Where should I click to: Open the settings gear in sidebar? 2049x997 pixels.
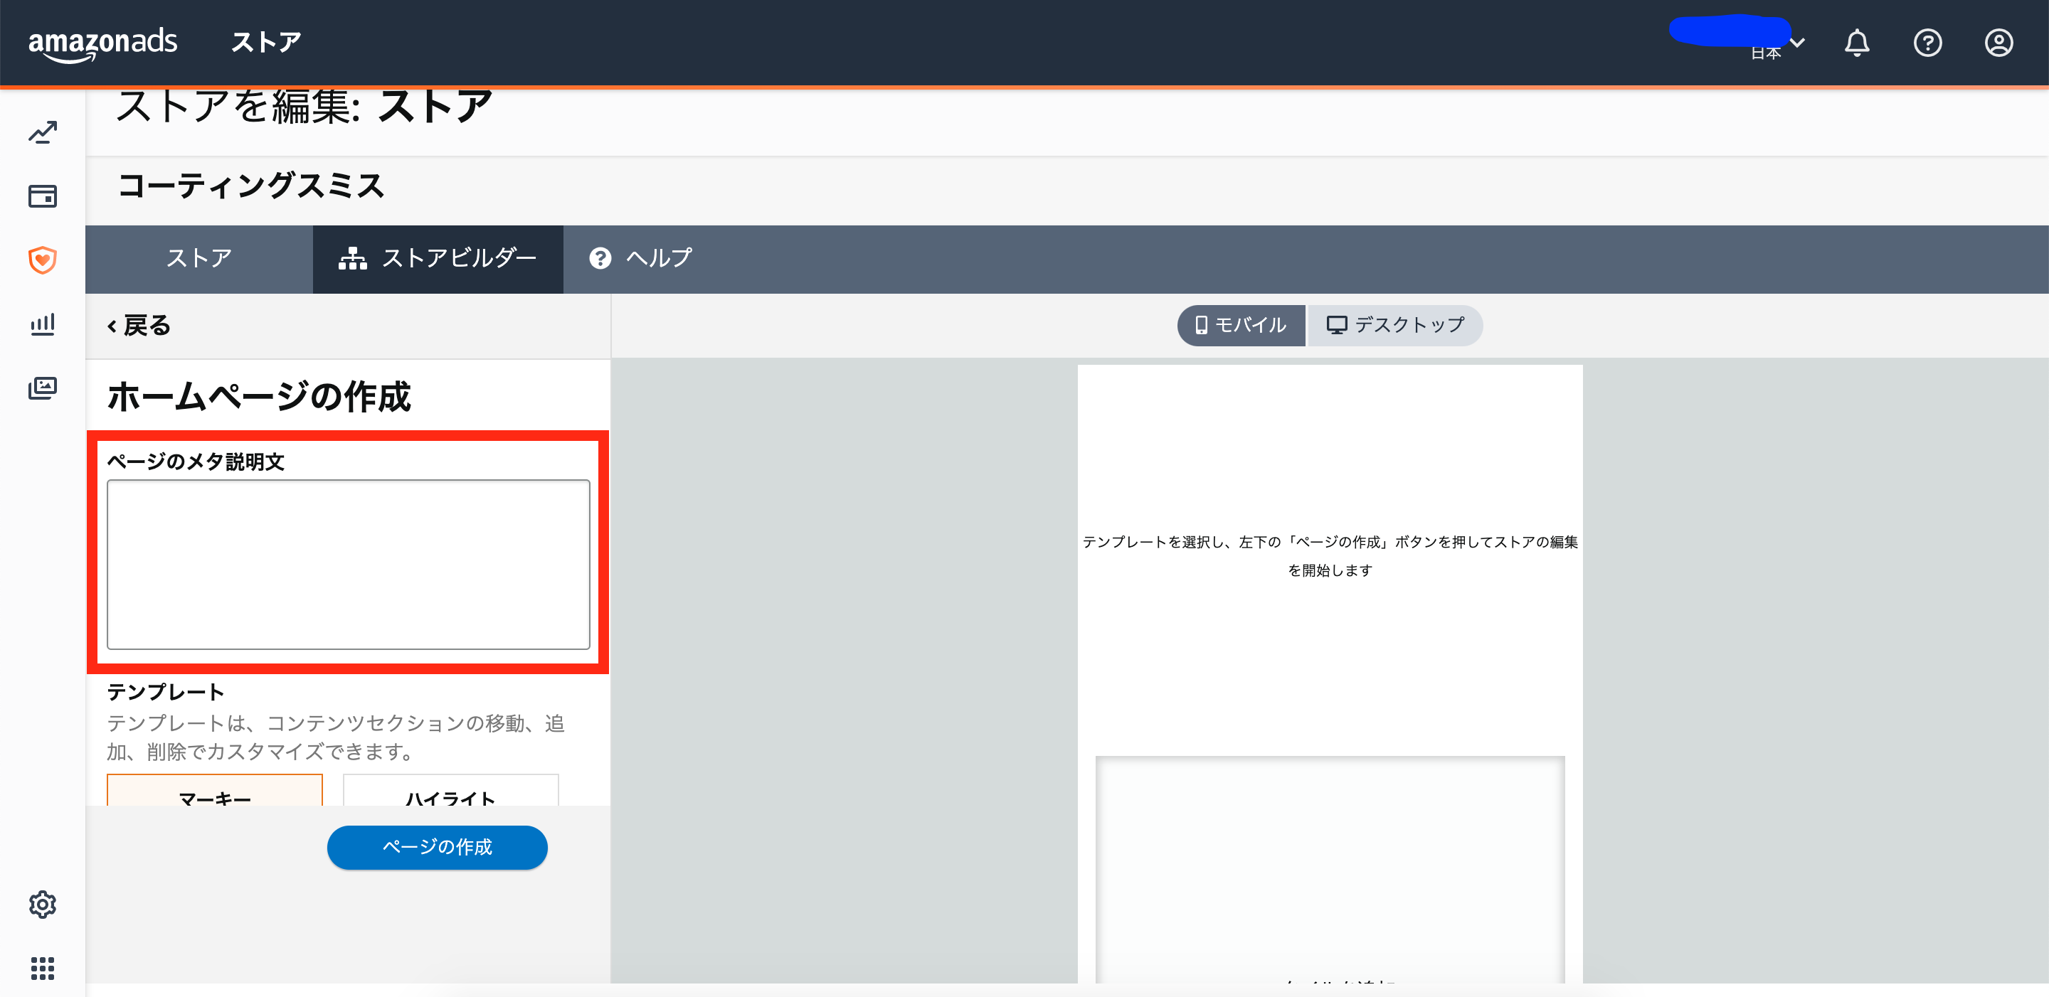click(x=43, y=904)
